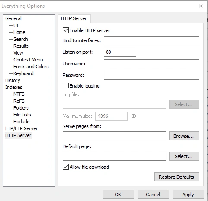
Task: Click into the Username field
Action: tap(151, 64)
